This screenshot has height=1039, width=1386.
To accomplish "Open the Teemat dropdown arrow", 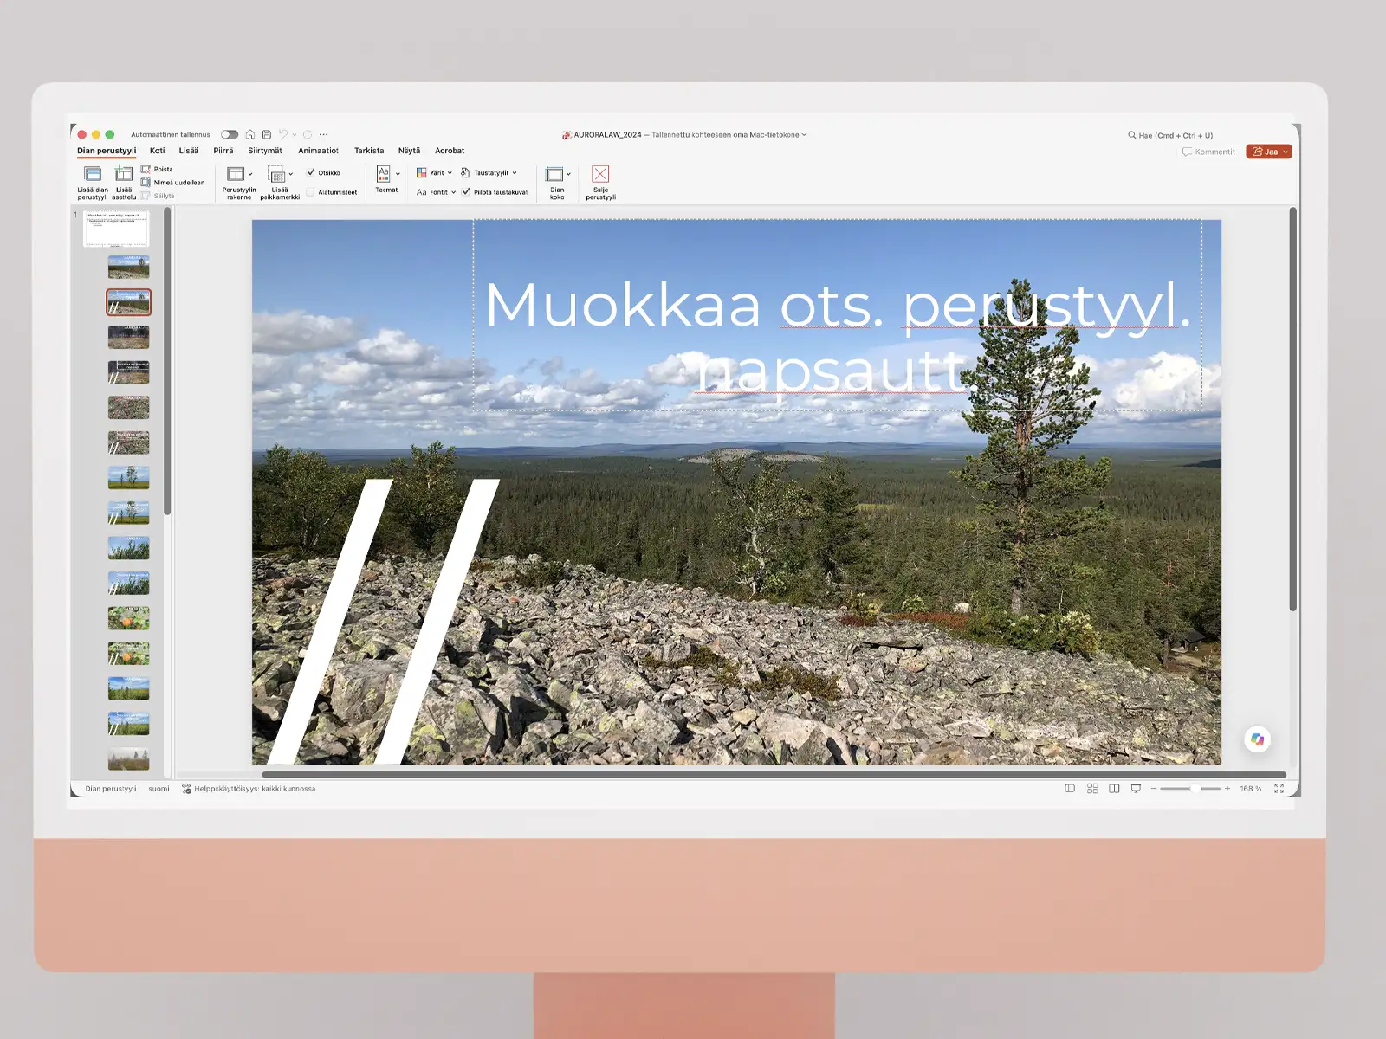I will [398, 174].
